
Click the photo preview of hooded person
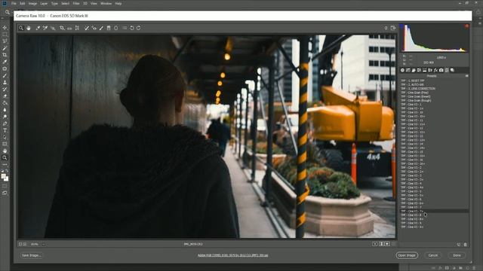[x=206, y=136]
